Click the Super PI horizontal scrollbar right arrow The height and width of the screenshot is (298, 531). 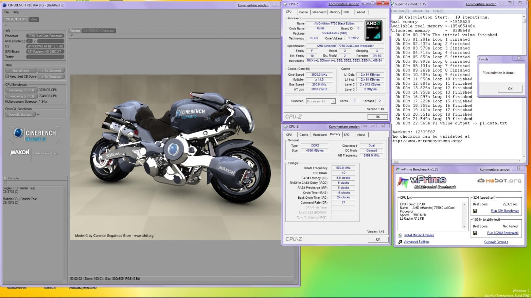[519, 161]
